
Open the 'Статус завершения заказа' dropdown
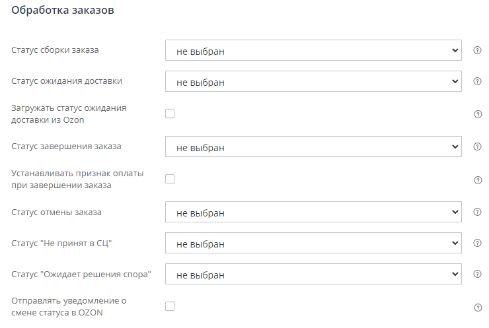313,147
